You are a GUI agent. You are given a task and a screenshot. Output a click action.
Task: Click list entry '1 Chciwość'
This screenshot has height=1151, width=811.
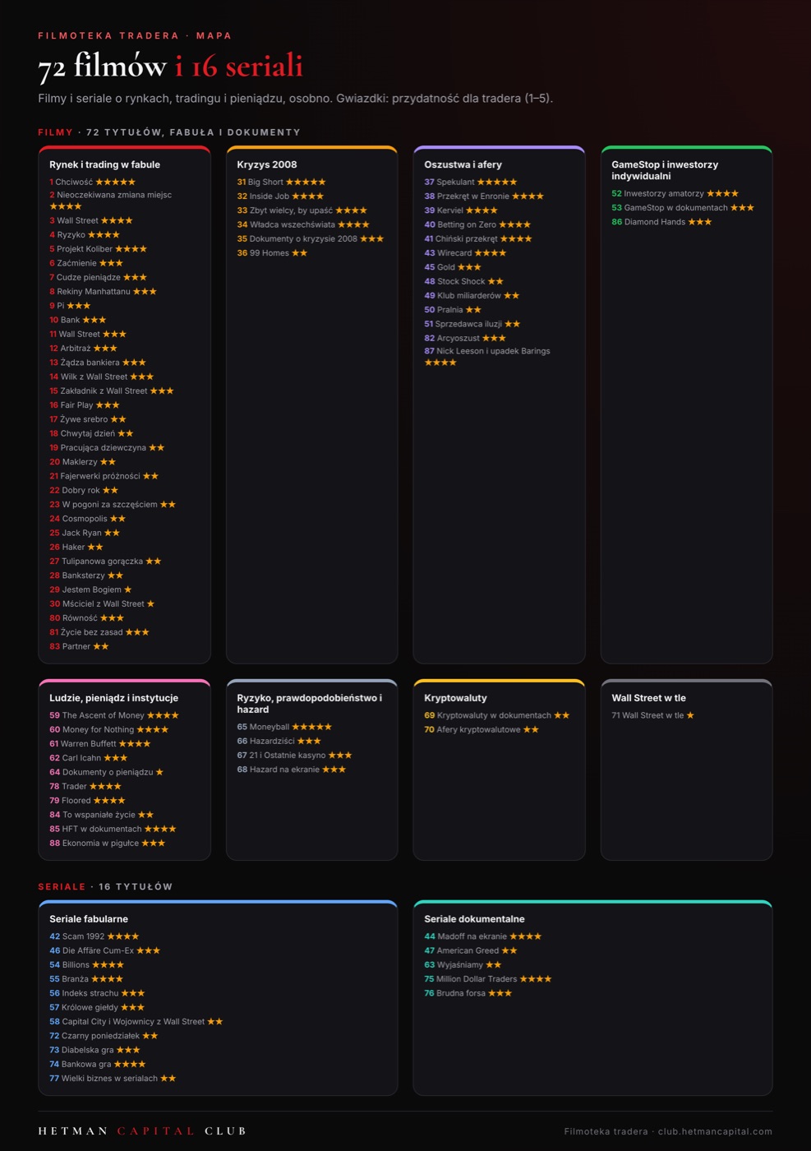point(92,182)
